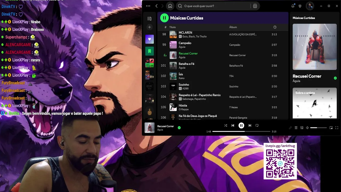
Task: Open the Spotify three-dots menu
Action: [x=148, y=6]
